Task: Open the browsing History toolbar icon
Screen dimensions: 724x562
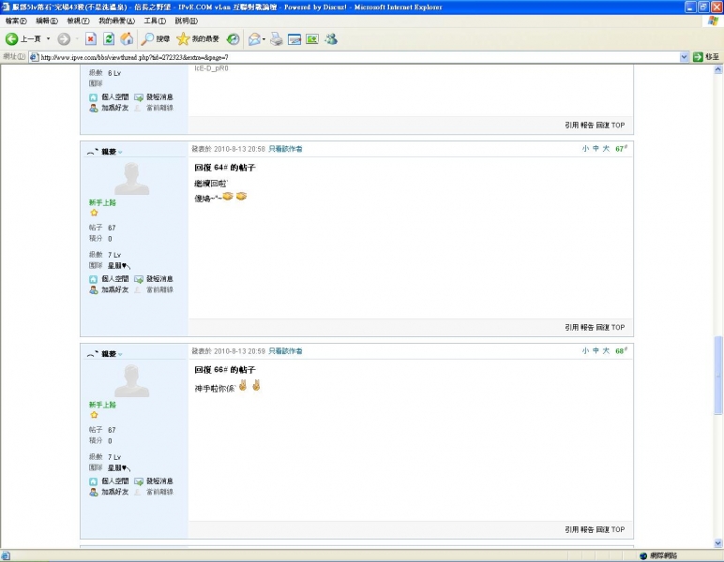Action: [x=233, y=38]
